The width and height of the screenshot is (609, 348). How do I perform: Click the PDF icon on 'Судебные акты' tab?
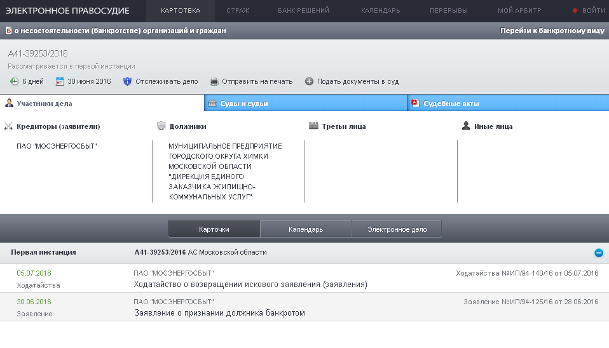(416, 104)
